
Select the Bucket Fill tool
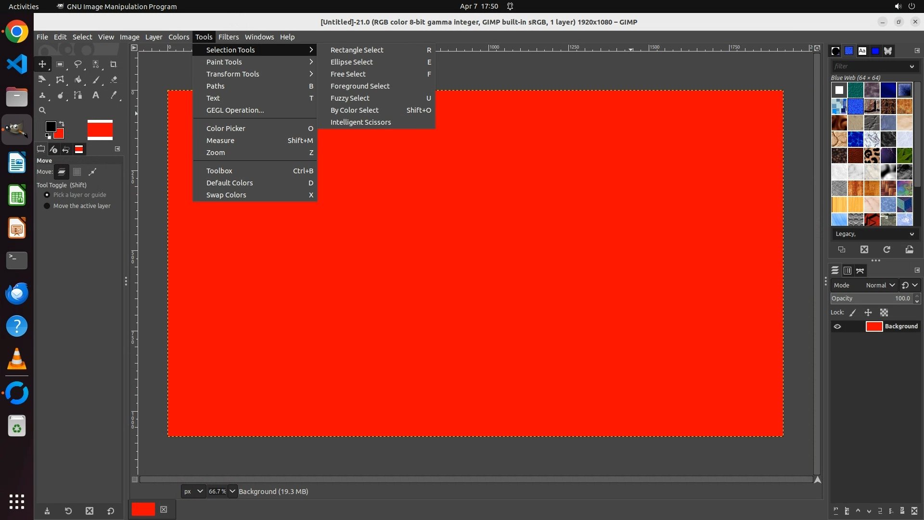coord(78,79)
